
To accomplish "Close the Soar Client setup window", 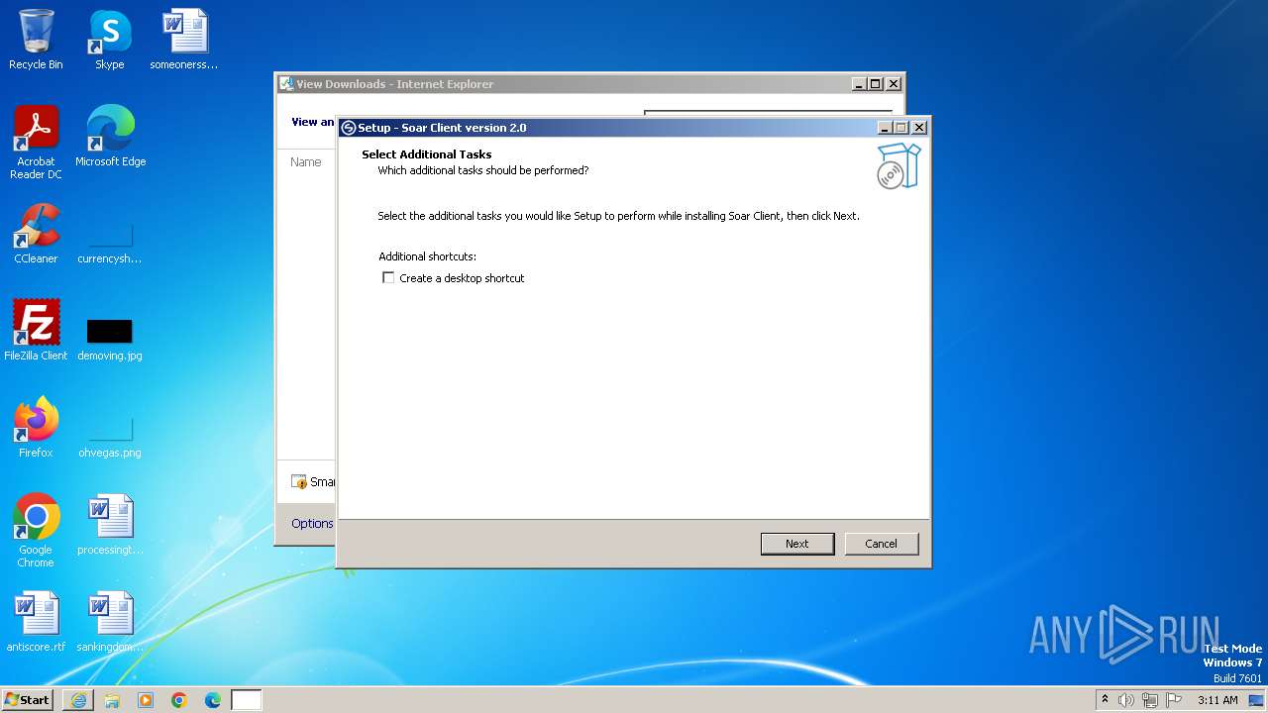I will [x=919, y=128].
